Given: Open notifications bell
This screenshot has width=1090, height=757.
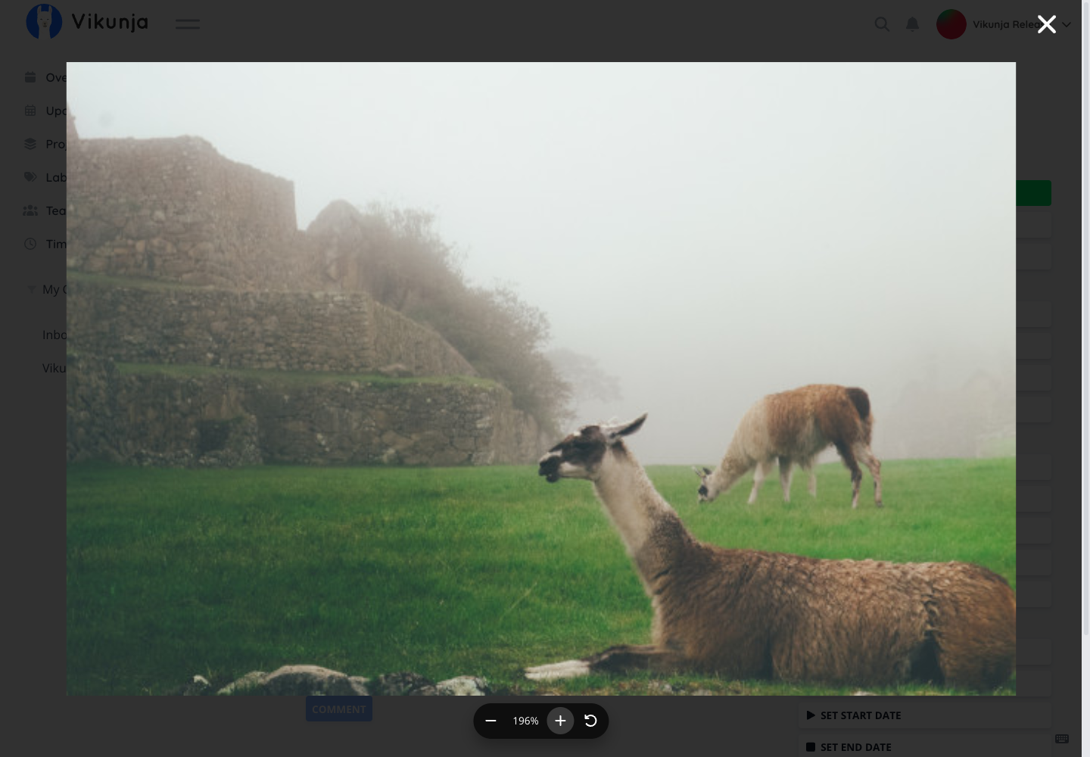Looking at the screenshot, I should 913,24.
